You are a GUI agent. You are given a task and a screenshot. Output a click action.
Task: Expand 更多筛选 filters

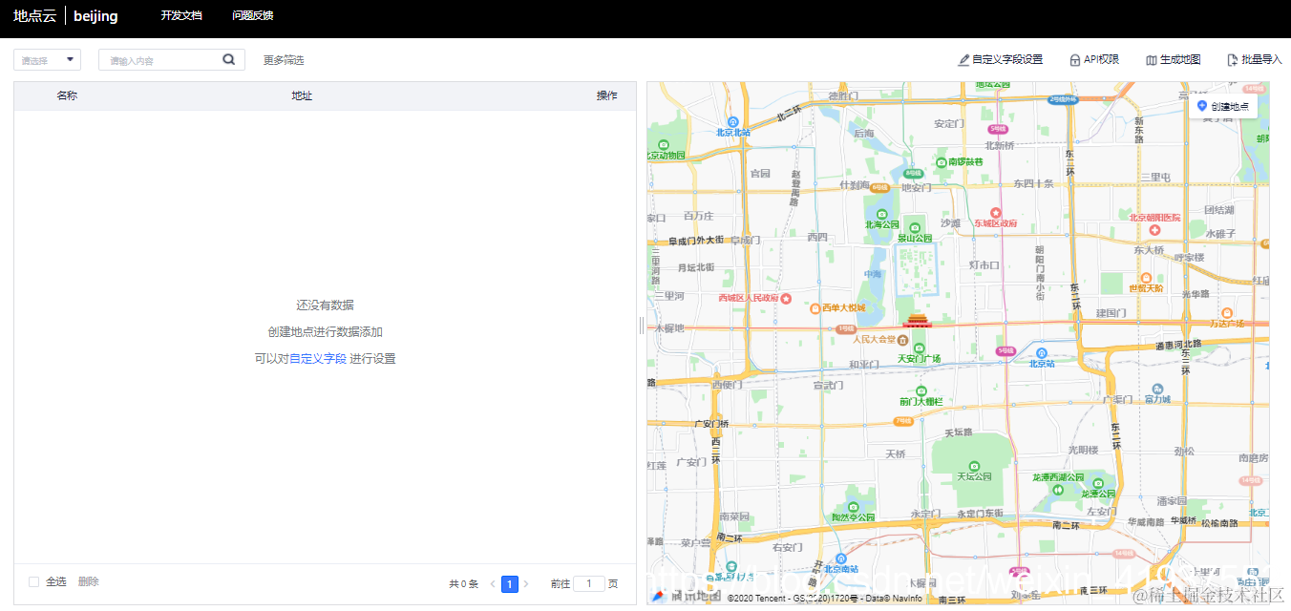284,60
